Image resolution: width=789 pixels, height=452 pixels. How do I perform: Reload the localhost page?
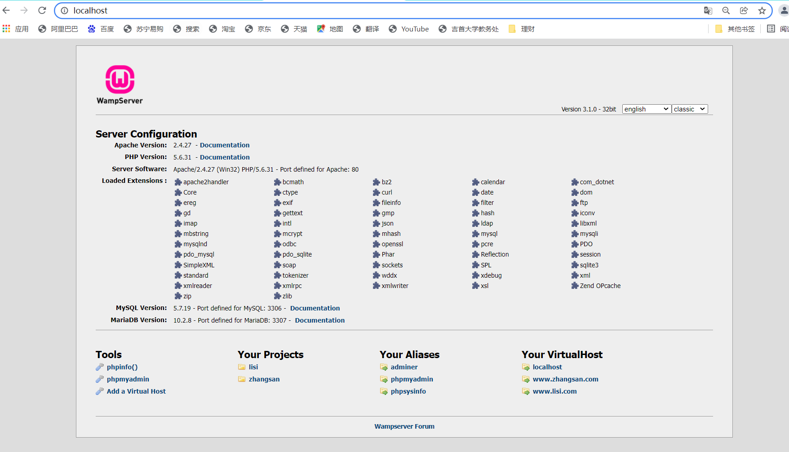pos(42,10)
